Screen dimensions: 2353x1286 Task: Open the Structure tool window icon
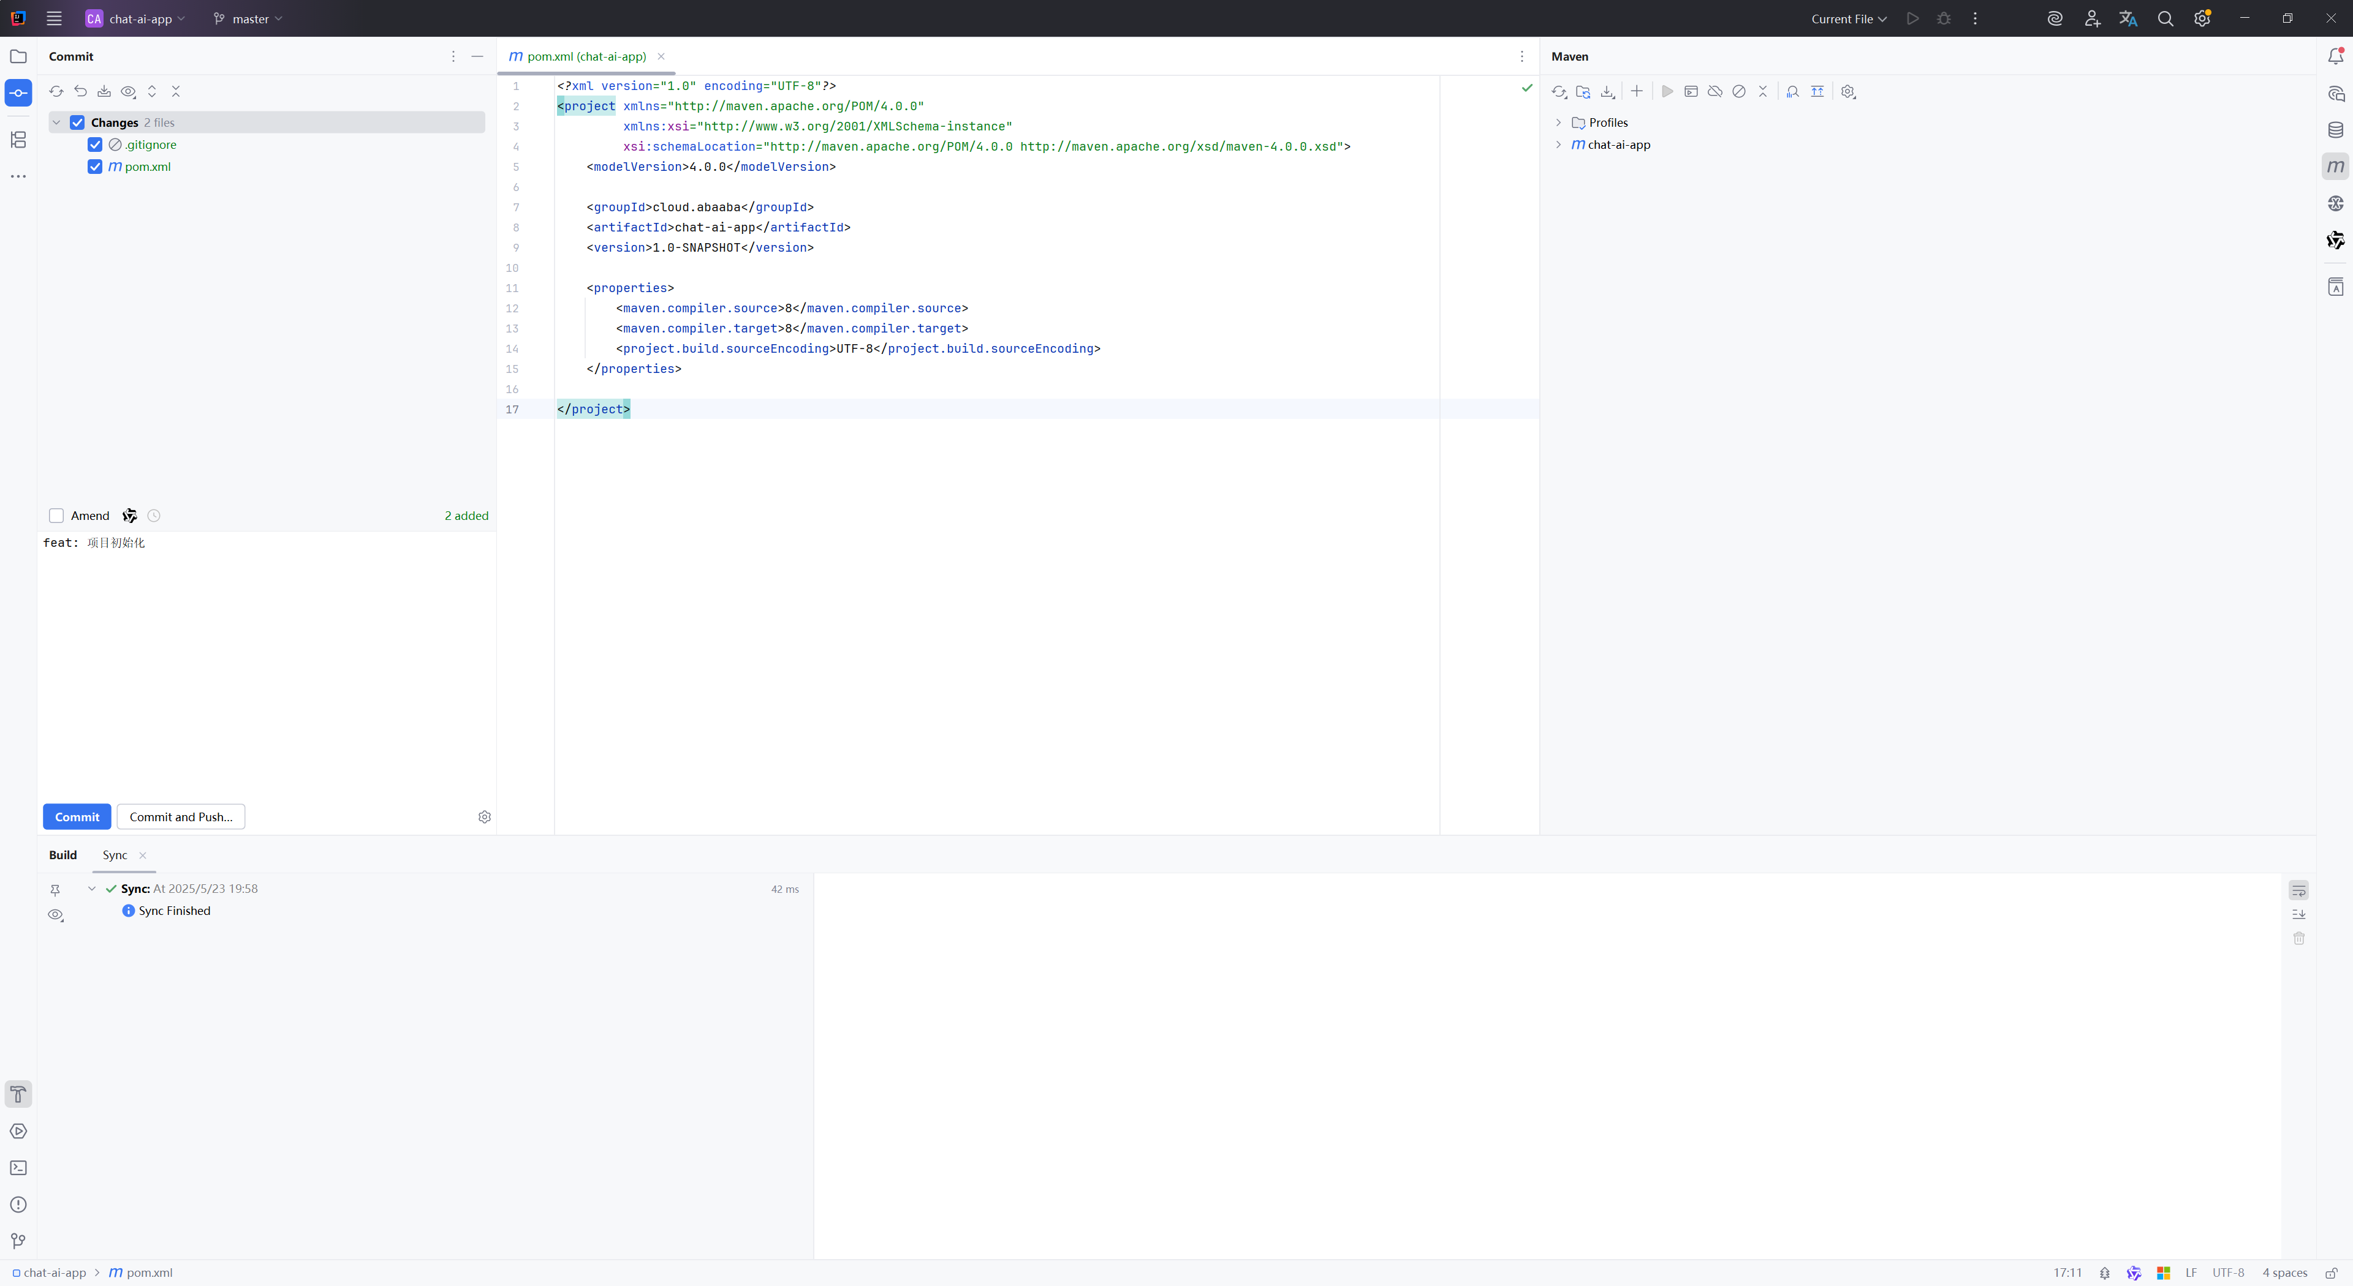(18, 140)
